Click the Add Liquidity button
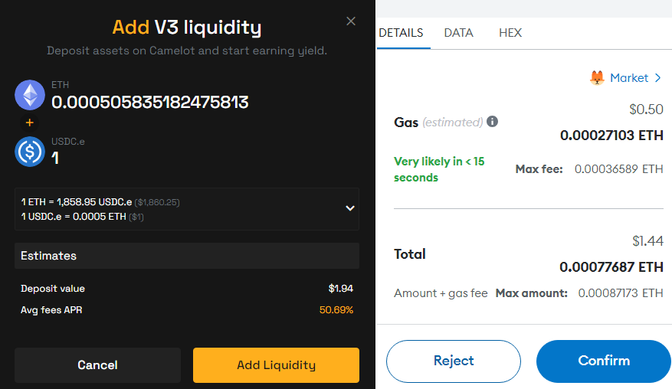The height and width of the screenshot is (389, 672). (x=276, y=365)
